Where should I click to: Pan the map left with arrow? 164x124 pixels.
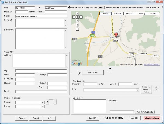[74, 17]
